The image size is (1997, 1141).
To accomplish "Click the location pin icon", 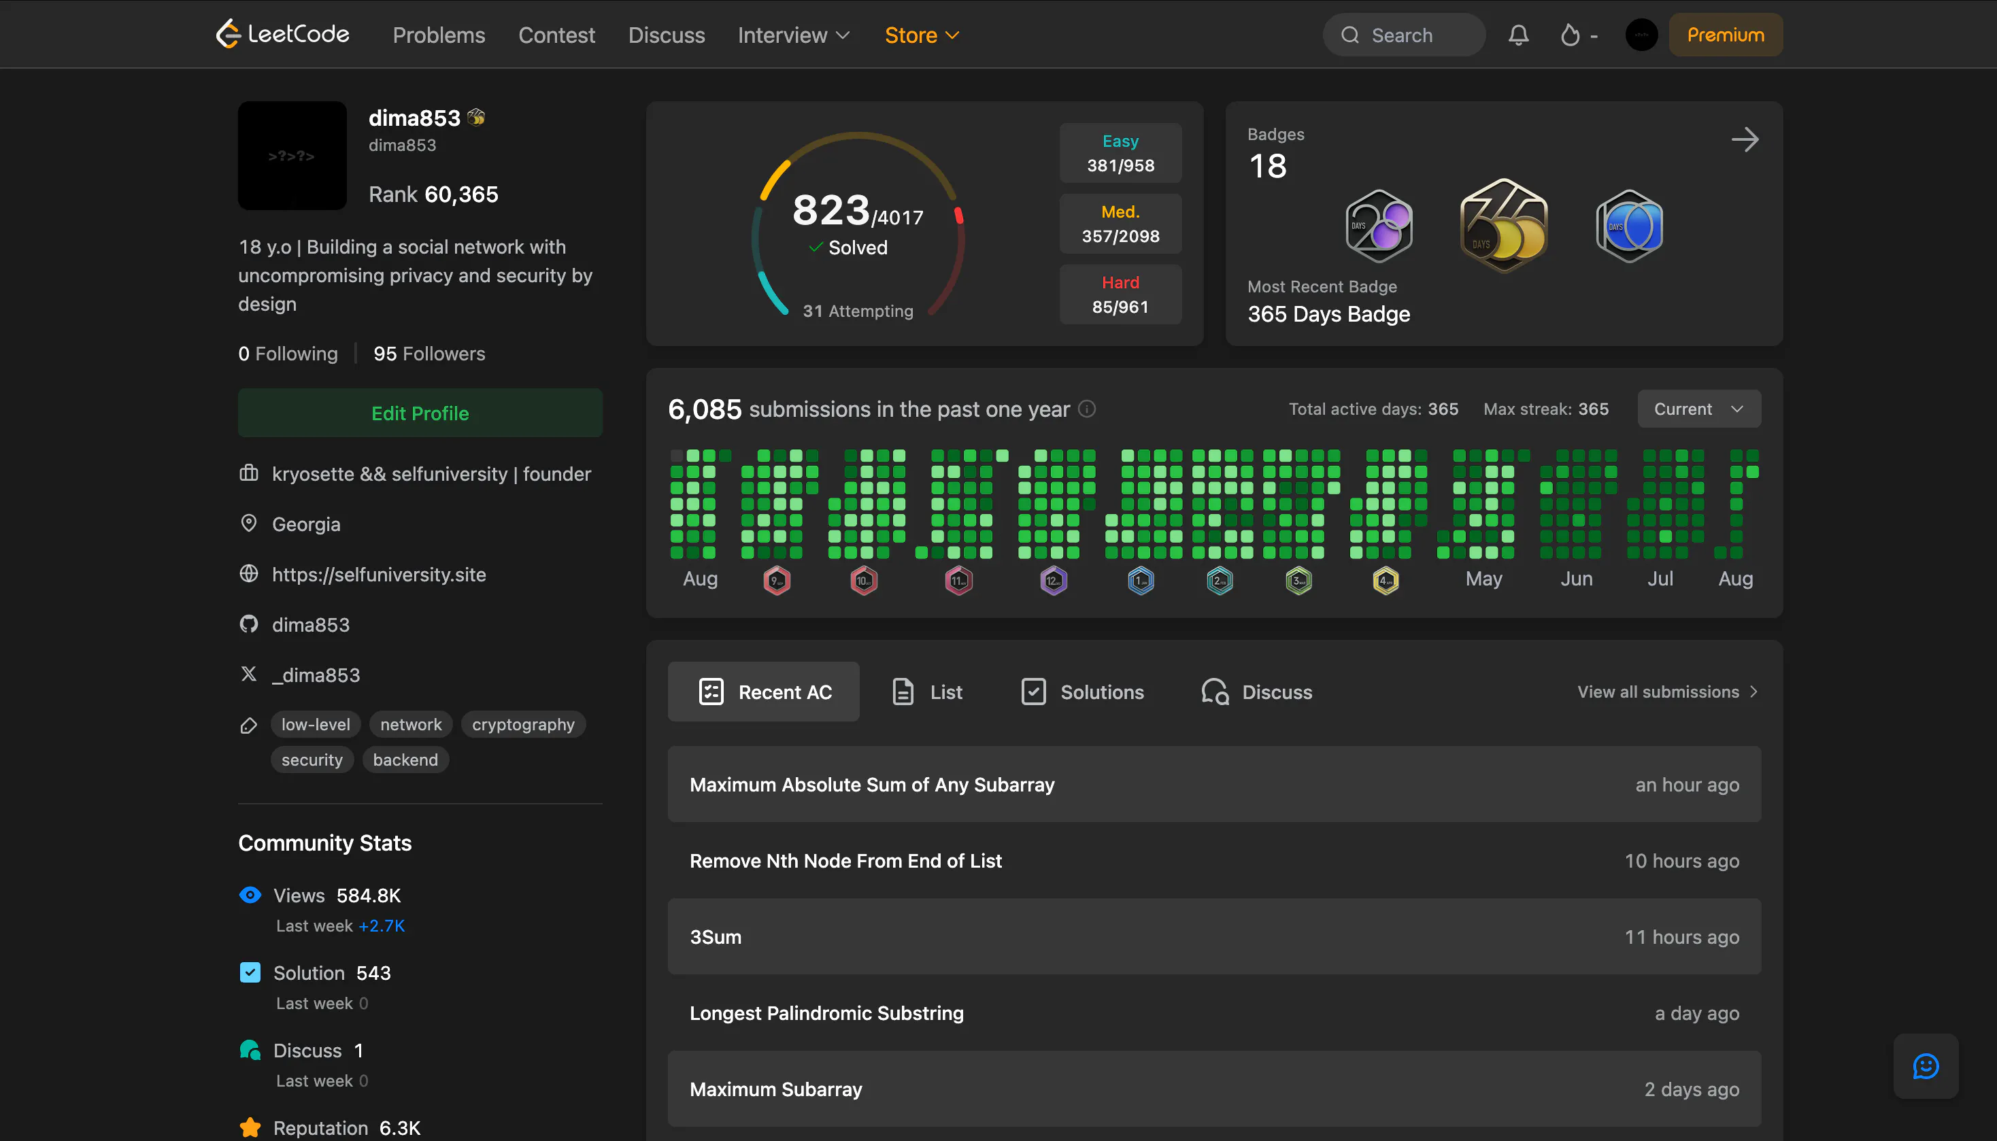I will 248,524.
